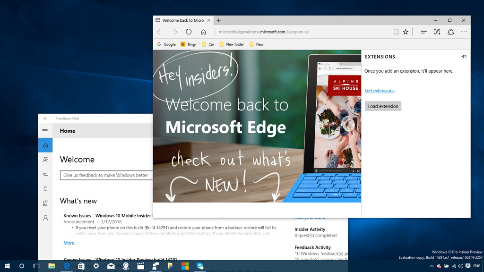Open Reading view icon in Edge
484x272 pixels.
[396, 32]
